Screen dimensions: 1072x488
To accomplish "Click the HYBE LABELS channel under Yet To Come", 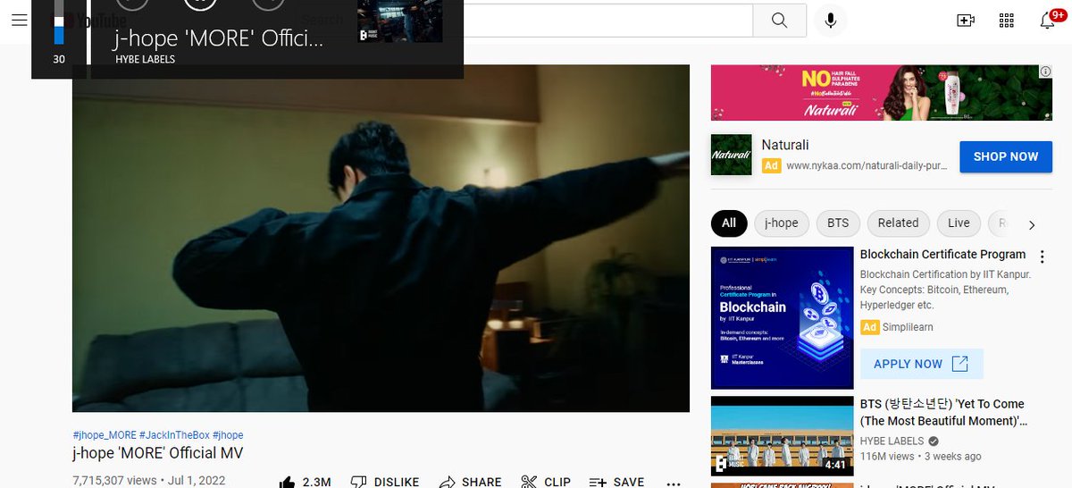I will [892, 442].
